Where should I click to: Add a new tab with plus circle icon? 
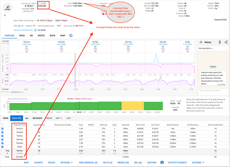coord(71,35)
